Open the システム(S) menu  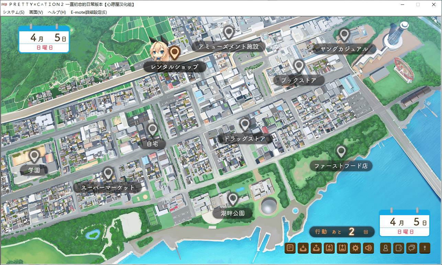click(x=13, y=12)
